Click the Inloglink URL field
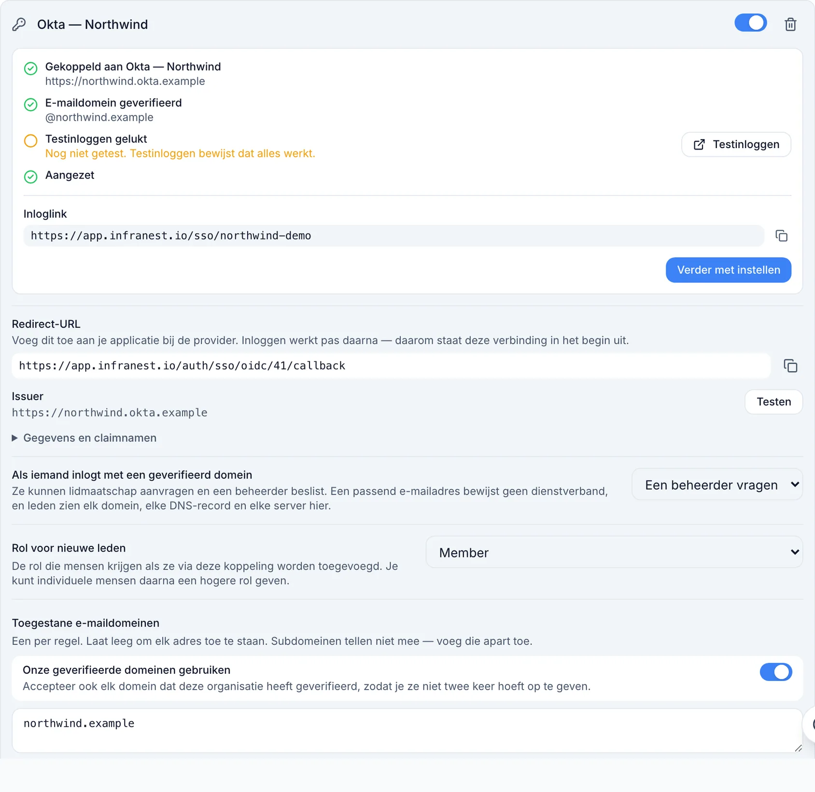 (x=393, y=236)
